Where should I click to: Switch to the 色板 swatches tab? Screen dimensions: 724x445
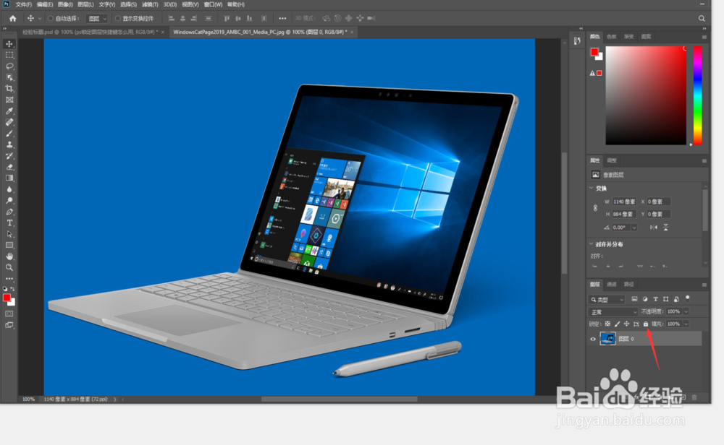point(611,36)
